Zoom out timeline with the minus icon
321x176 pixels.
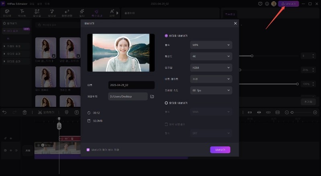(287, 112)
